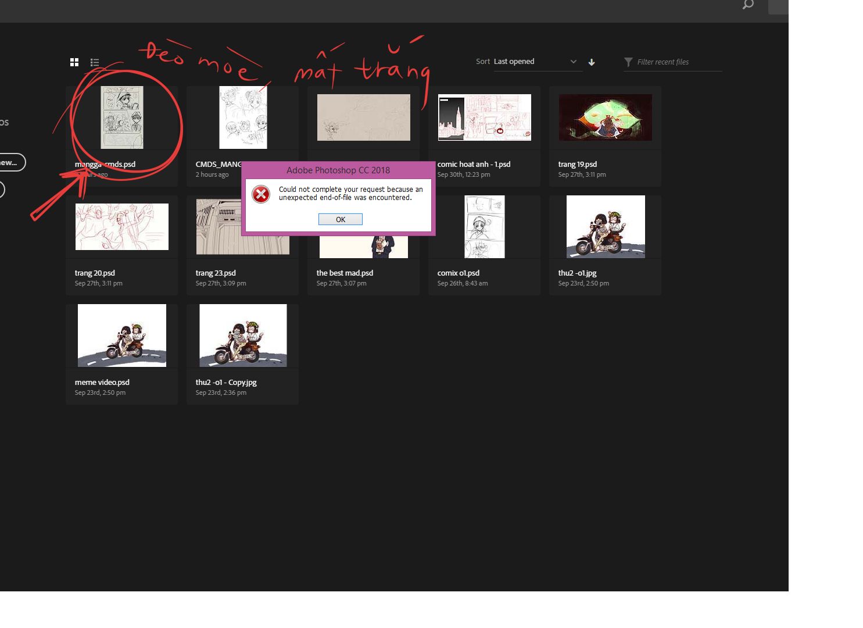Click the red error icon in dialog
Screen dimensions: 863x628
261,194
